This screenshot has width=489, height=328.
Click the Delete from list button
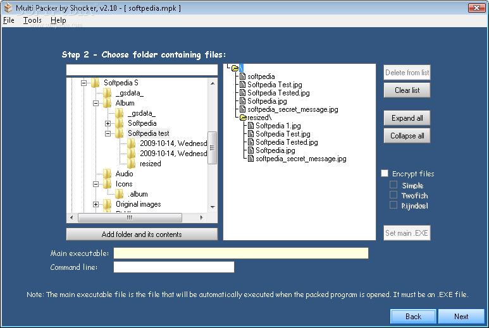coord(407,73)
